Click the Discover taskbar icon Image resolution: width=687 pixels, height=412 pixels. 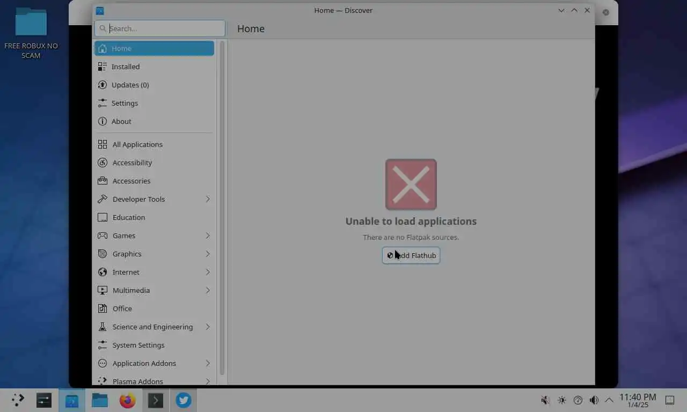coord(72,400)
